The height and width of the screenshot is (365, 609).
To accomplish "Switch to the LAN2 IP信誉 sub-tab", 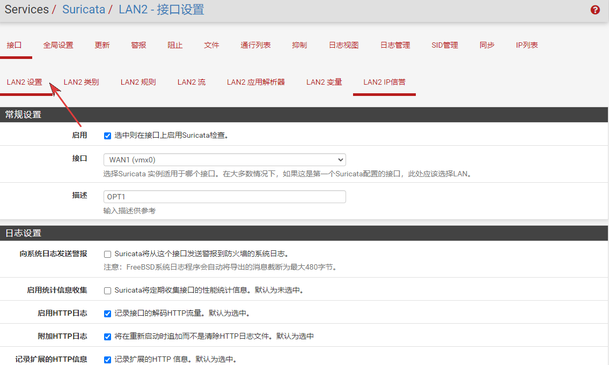I will pyautogui.click(x=384, y=82).
